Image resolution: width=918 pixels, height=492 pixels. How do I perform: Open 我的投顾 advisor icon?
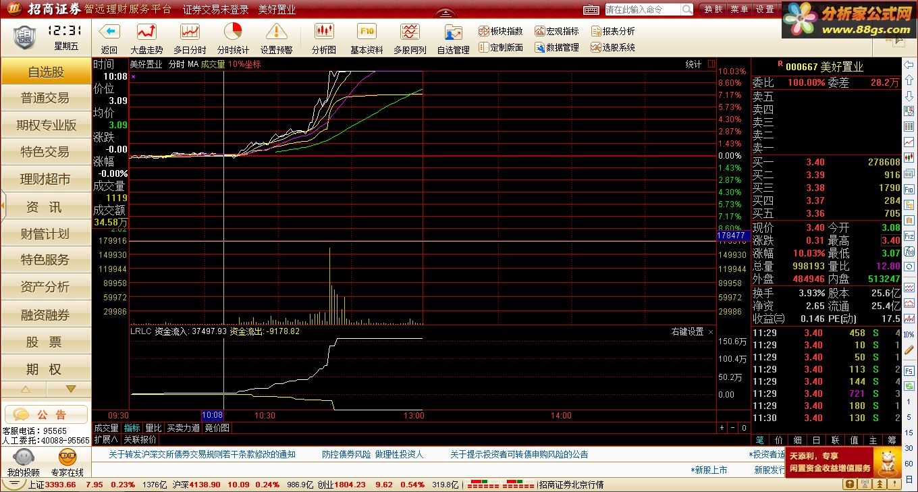pos(23,463)
